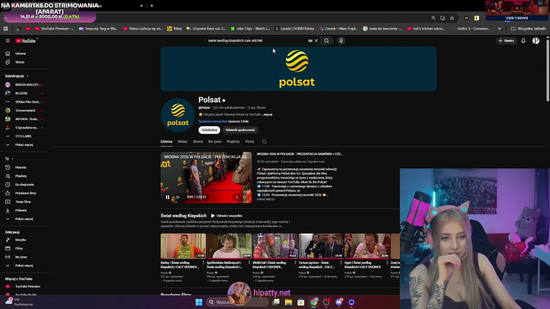Search within the Polsat channel icon
This screenshot has width=550, height=309.
pos(264,142)
